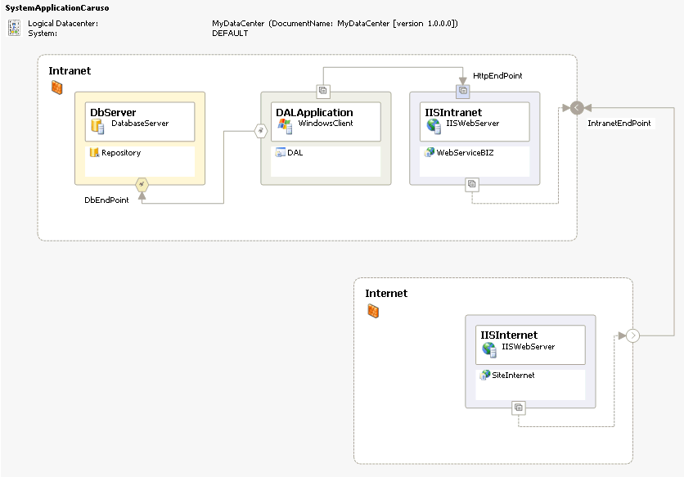This screenshot has width=684, height=477.
Task: Select the DbServer server title
Action: (x=113, y=112)
